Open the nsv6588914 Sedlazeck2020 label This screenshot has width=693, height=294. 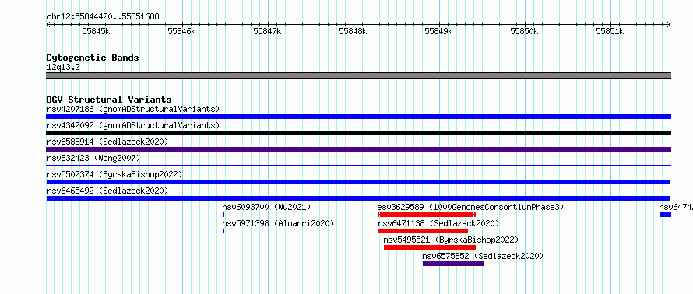(x=107, y=142)
